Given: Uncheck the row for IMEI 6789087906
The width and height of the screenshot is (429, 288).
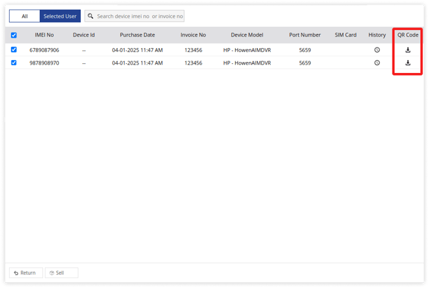Looking at the screenshot, I should [14, 50].
